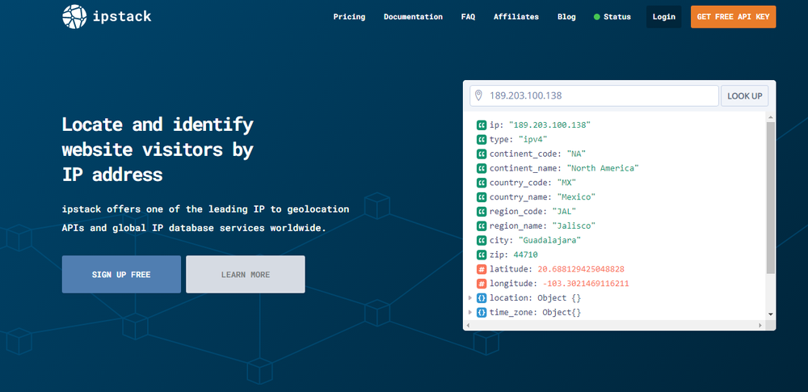Image resolution: width=808 pixels, height=392 pixels.
Task: Expand the location object node arrow
Action: (x=470, y=298)
